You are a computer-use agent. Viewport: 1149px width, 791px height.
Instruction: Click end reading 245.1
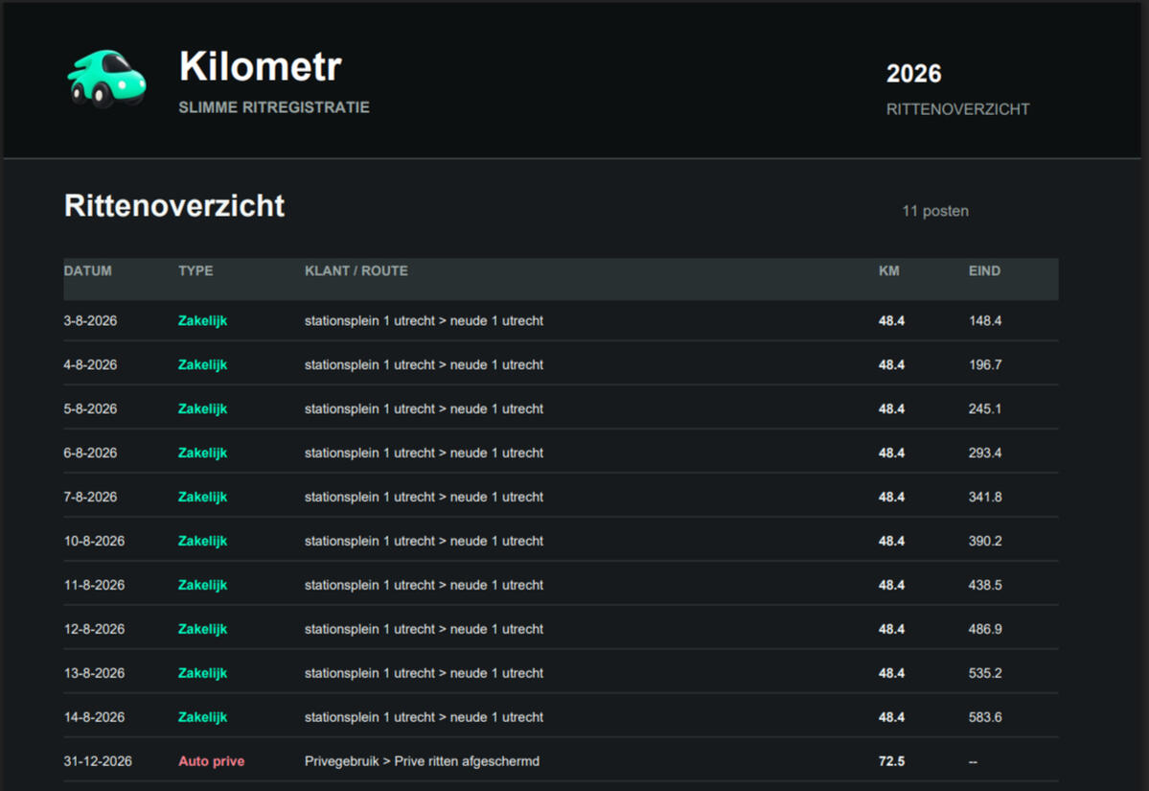[x=985, y=408]
